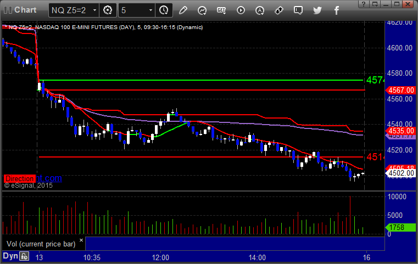This screenshot has height=264, width=418.
Task: Select the Vol (current price bar) tab
Action: click(41, 244)
